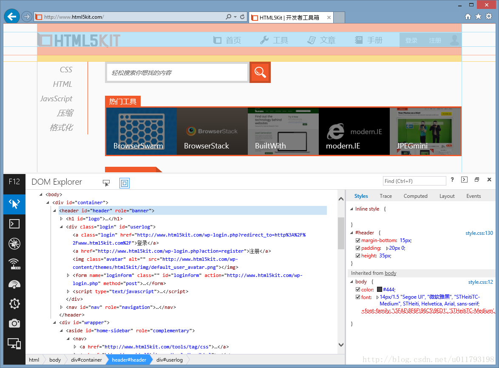Collapse the aside#home-sidebar node

click(62, 331)
